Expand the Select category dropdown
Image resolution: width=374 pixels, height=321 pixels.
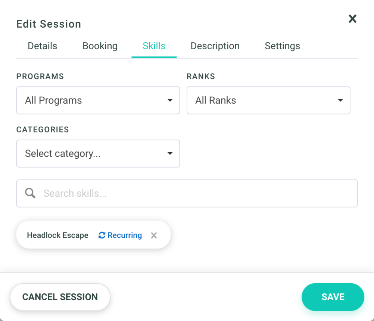pyautogui.click(x=98, y=153)
